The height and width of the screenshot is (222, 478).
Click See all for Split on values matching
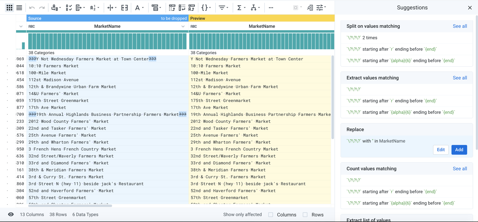[460, 26]
